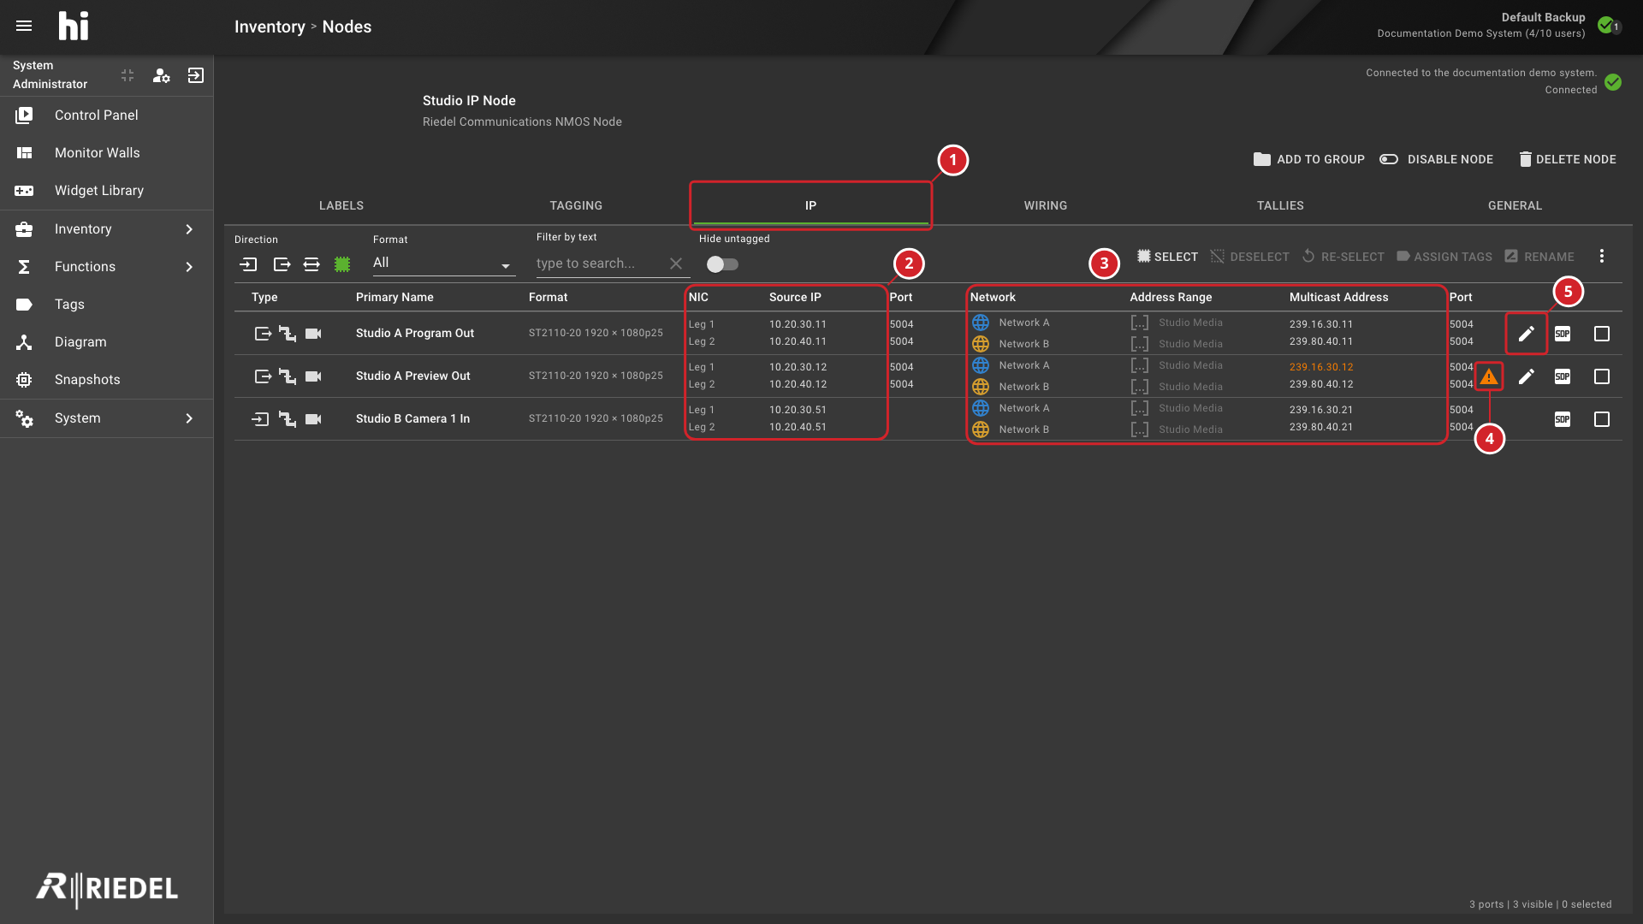Click the Network A globe on Program Out row
Screen dimensions: 1643x924
pos(981,323)
